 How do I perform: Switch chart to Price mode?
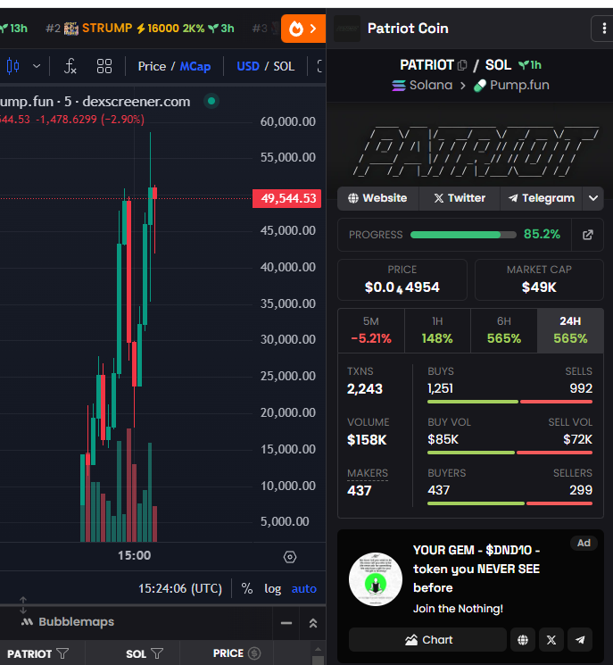tap(152, 66)
